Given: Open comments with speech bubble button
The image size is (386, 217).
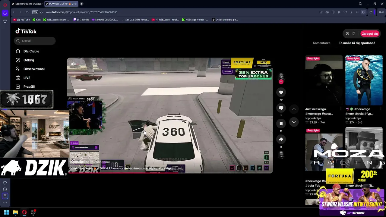Looking at the screenshot, I should tap(281, 108).
